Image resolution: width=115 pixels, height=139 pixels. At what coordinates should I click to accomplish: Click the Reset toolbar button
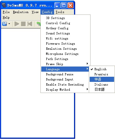[x=30, y=24]
